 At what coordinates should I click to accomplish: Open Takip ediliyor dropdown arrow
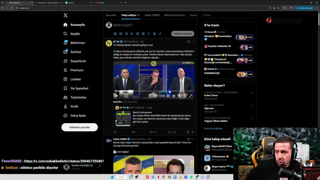[x=138, y=15]
